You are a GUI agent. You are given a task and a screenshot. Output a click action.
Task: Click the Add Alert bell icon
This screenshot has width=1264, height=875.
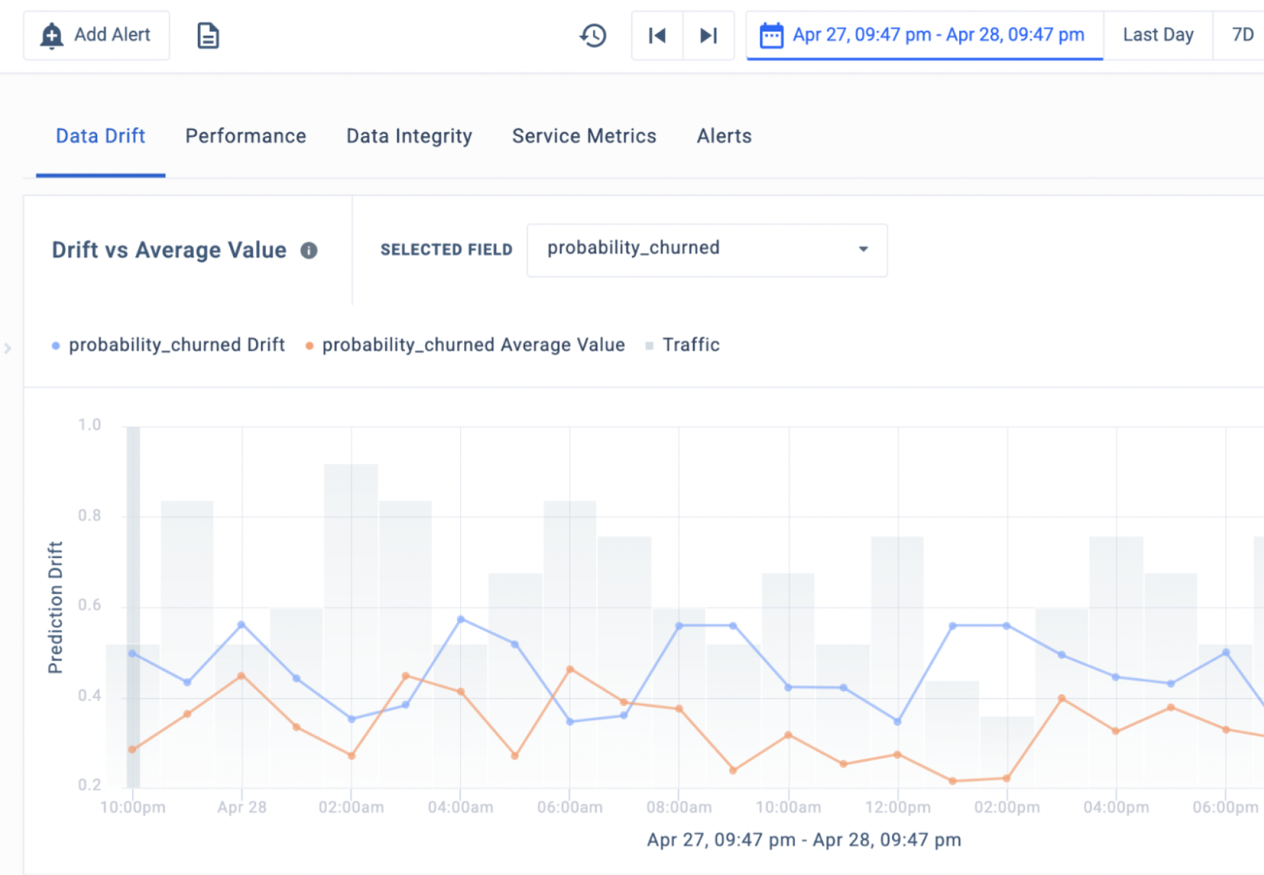point(52,35)
